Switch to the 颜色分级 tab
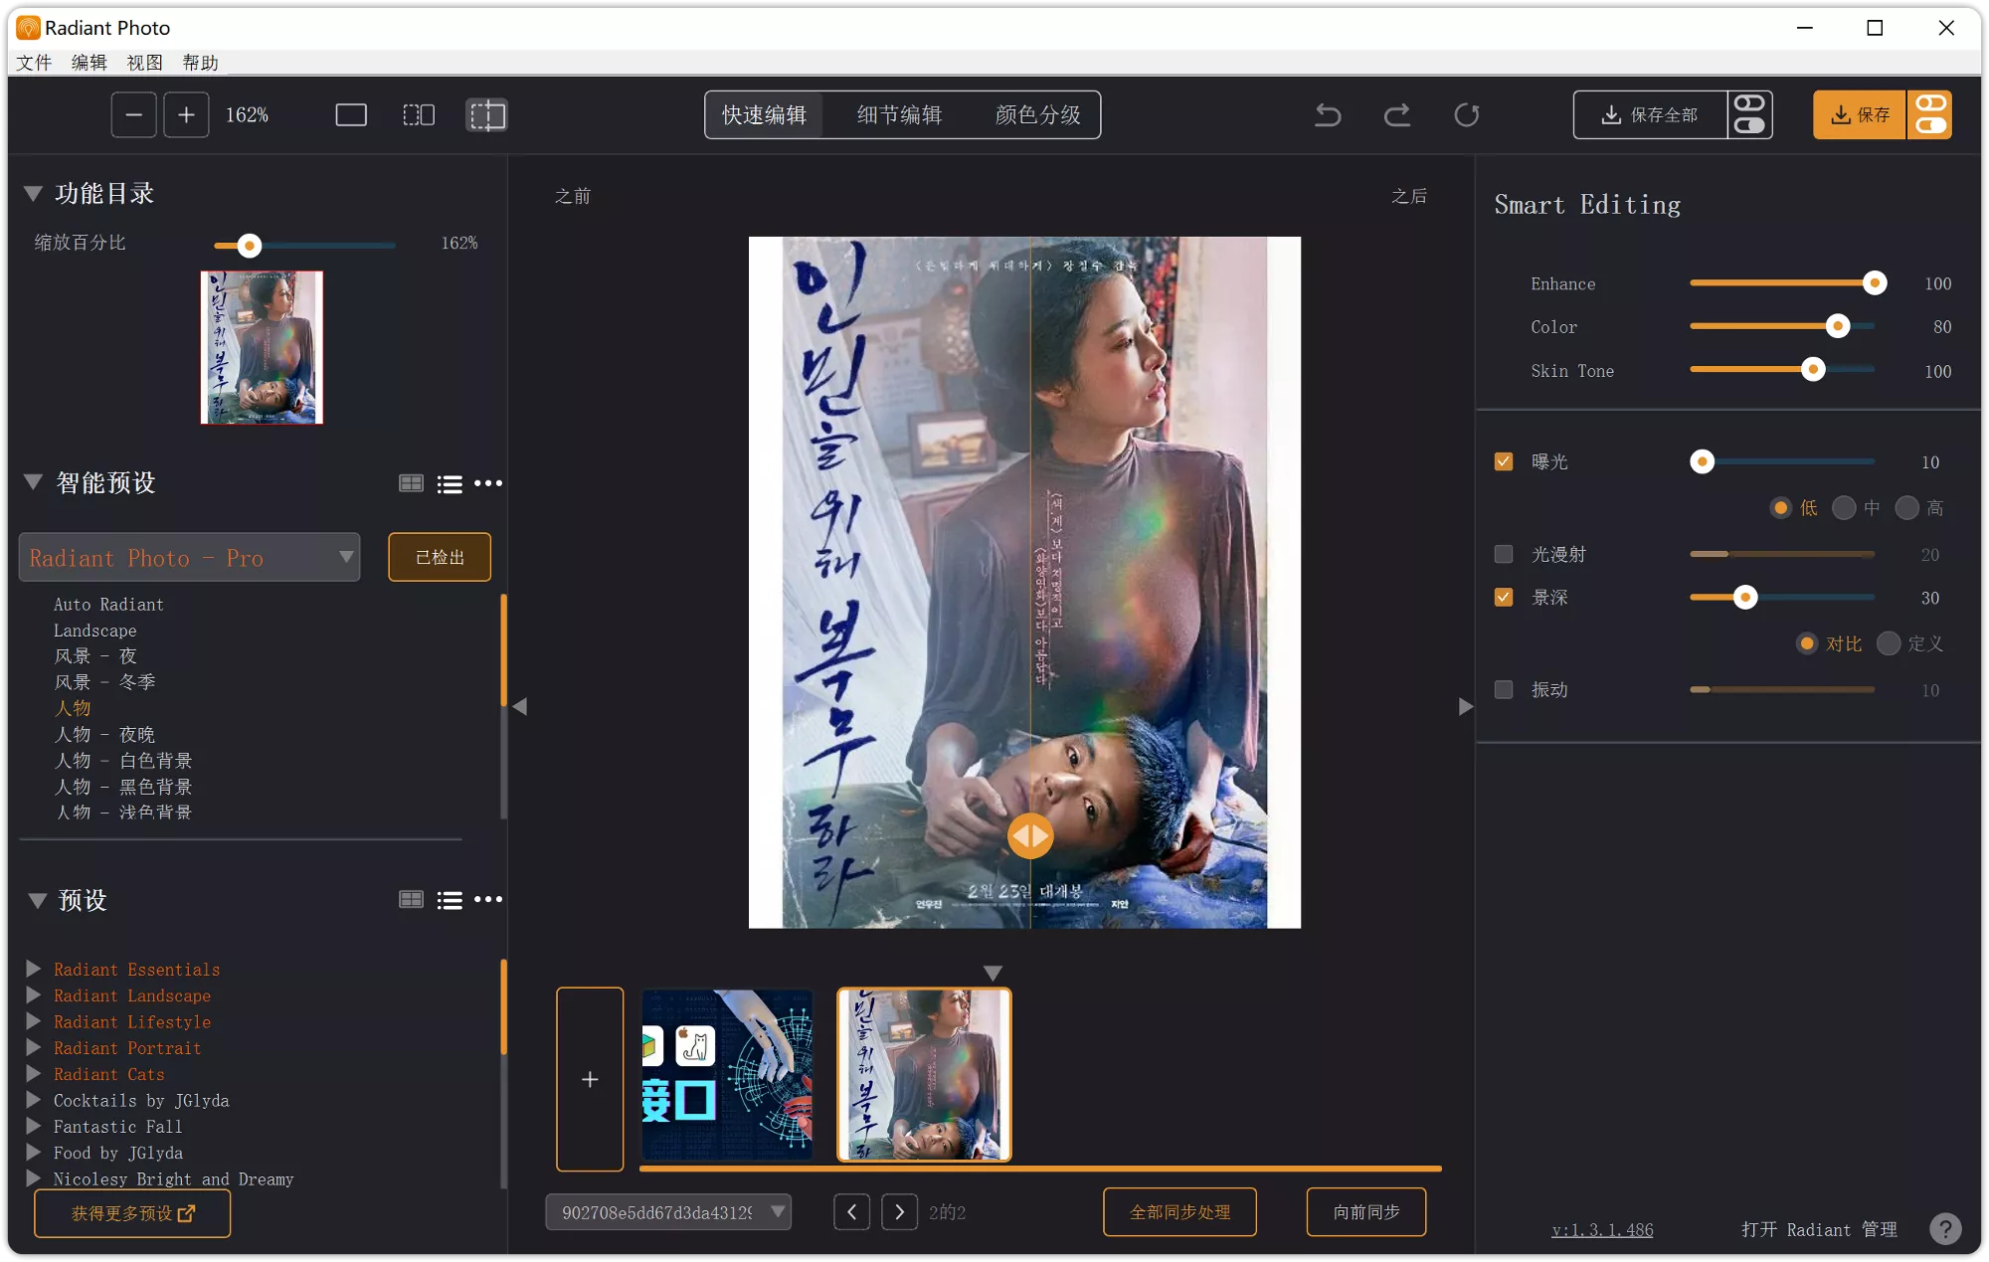 [x=1038, y=114]
